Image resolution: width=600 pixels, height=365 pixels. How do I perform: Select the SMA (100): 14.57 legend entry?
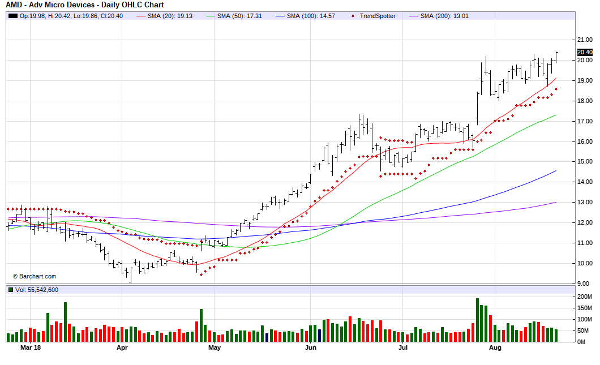[305, 16]
